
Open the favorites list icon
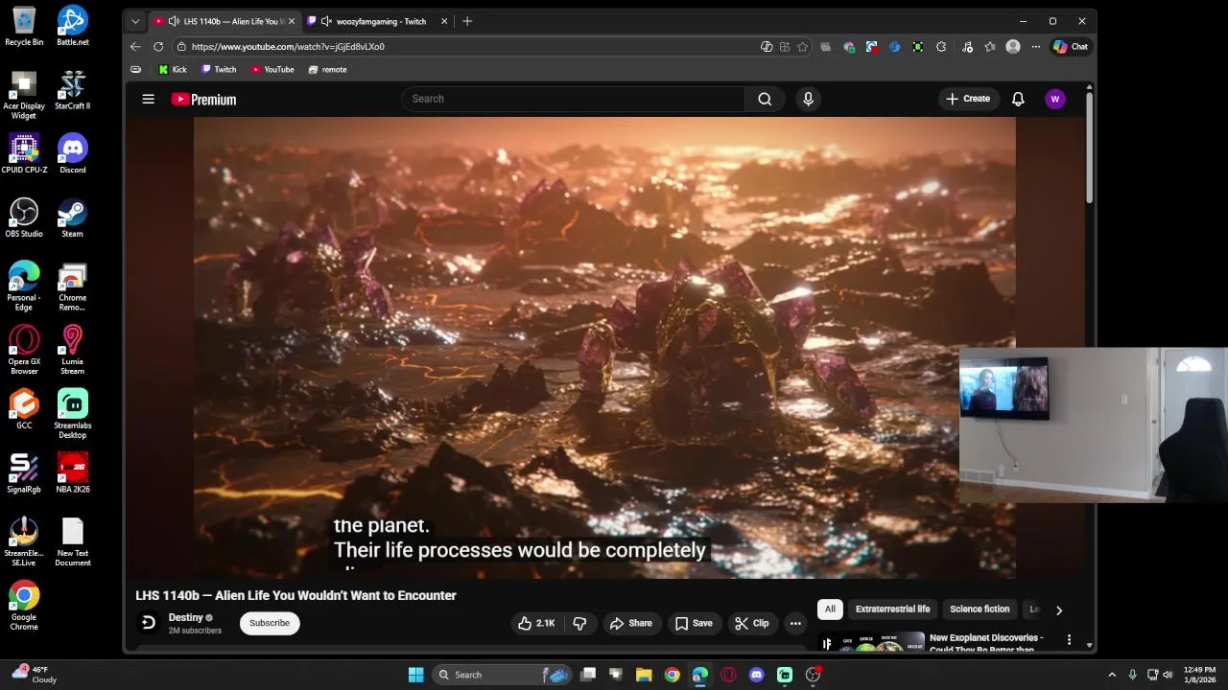pos(990,46)
